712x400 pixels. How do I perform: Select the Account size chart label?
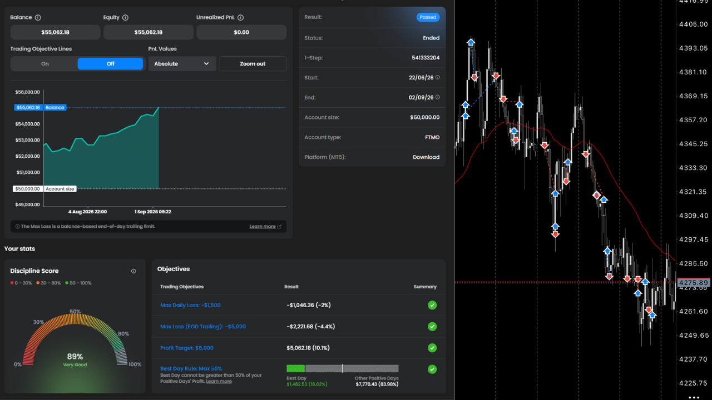pos(44,189)
